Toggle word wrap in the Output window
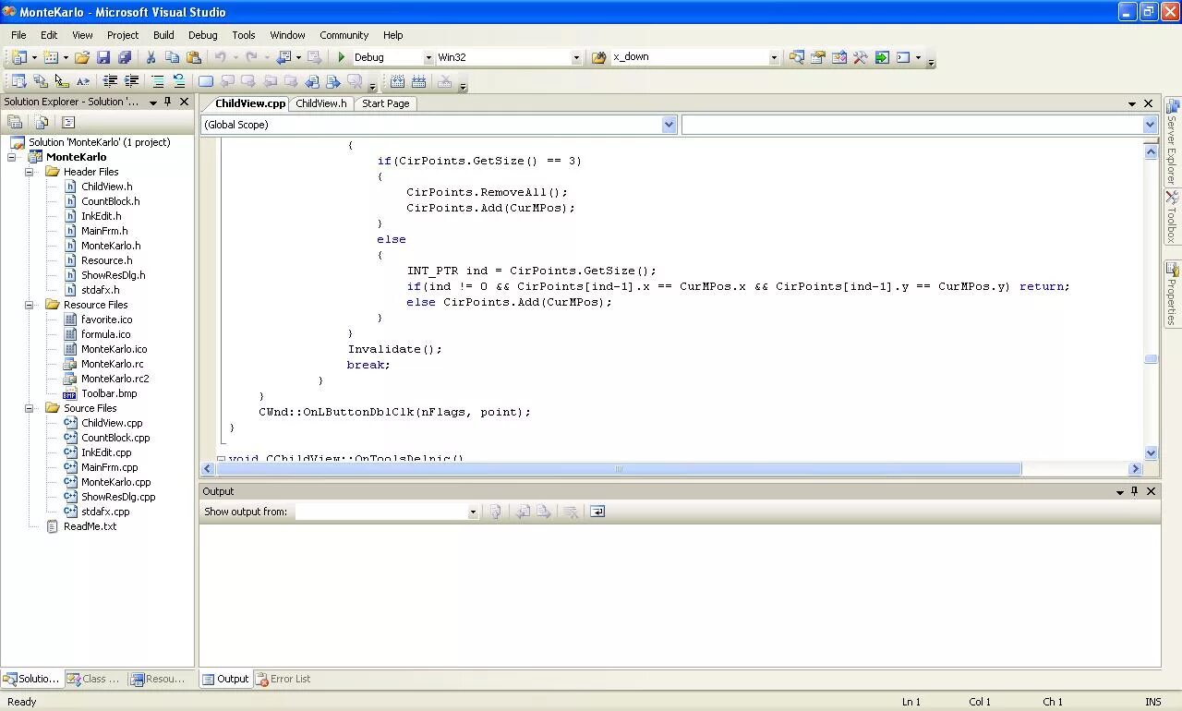 point(597,512)
